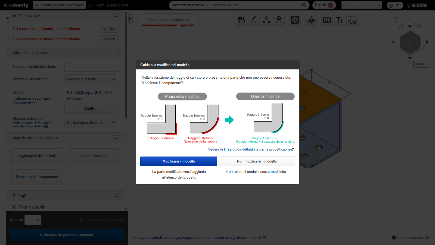435x245 pixels.
Task: Click the isometric cube home view icon
Action: click(x=396, y=19)
